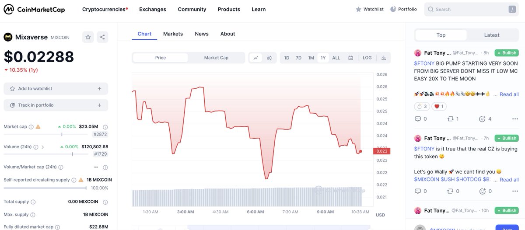This screenshot has width=525, height=230.
Task: Open the chart date range calendar
Action: [x=351, y=58]
